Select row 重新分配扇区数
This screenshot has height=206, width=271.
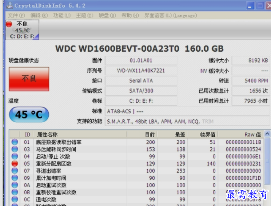[x=136, y=163]
